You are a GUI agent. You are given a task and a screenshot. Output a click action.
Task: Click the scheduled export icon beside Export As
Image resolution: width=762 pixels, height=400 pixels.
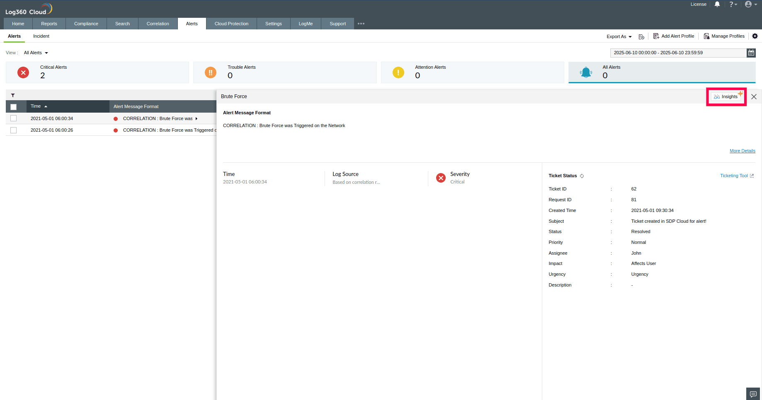click(641, 36)
